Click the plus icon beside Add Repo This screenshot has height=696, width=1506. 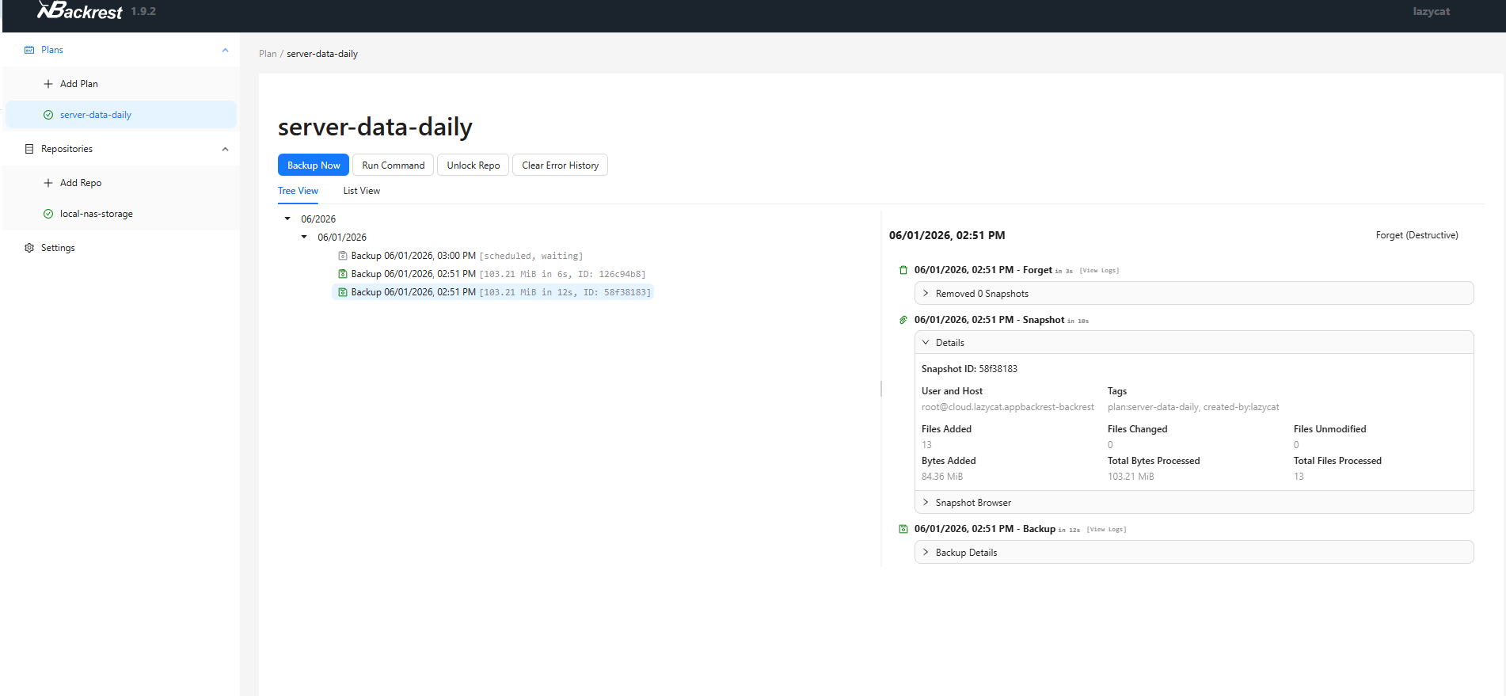tap(48, 183)
